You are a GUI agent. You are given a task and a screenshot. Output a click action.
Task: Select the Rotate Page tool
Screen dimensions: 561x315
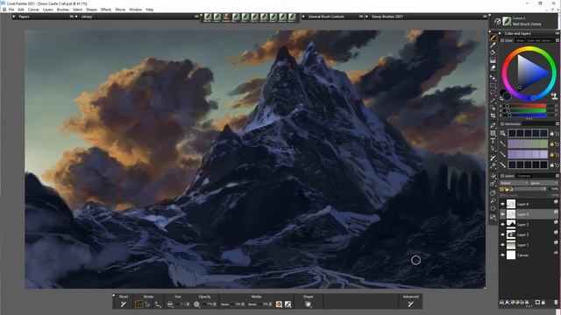[493, 208]
